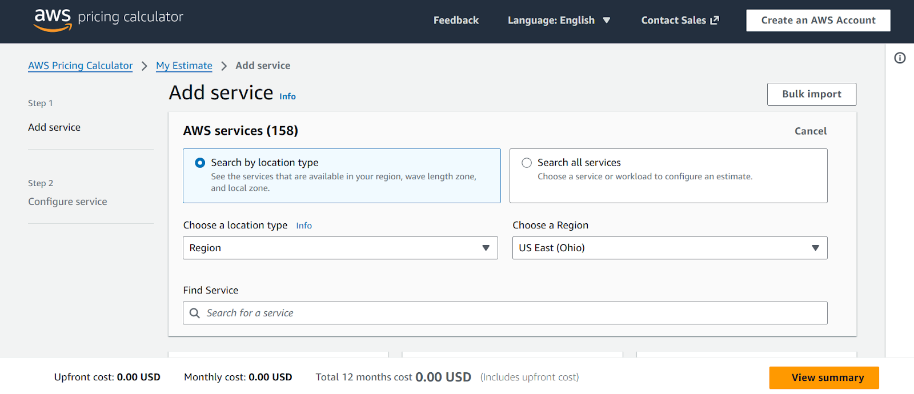This screenshot has height=394, width=914.
Task: Select Search by location type radio
Action: 200,163
